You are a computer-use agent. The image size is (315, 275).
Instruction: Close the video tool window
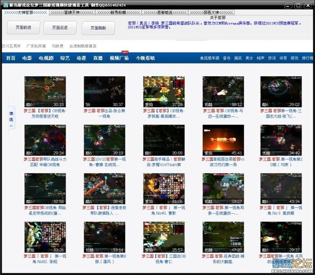point(308,5)
